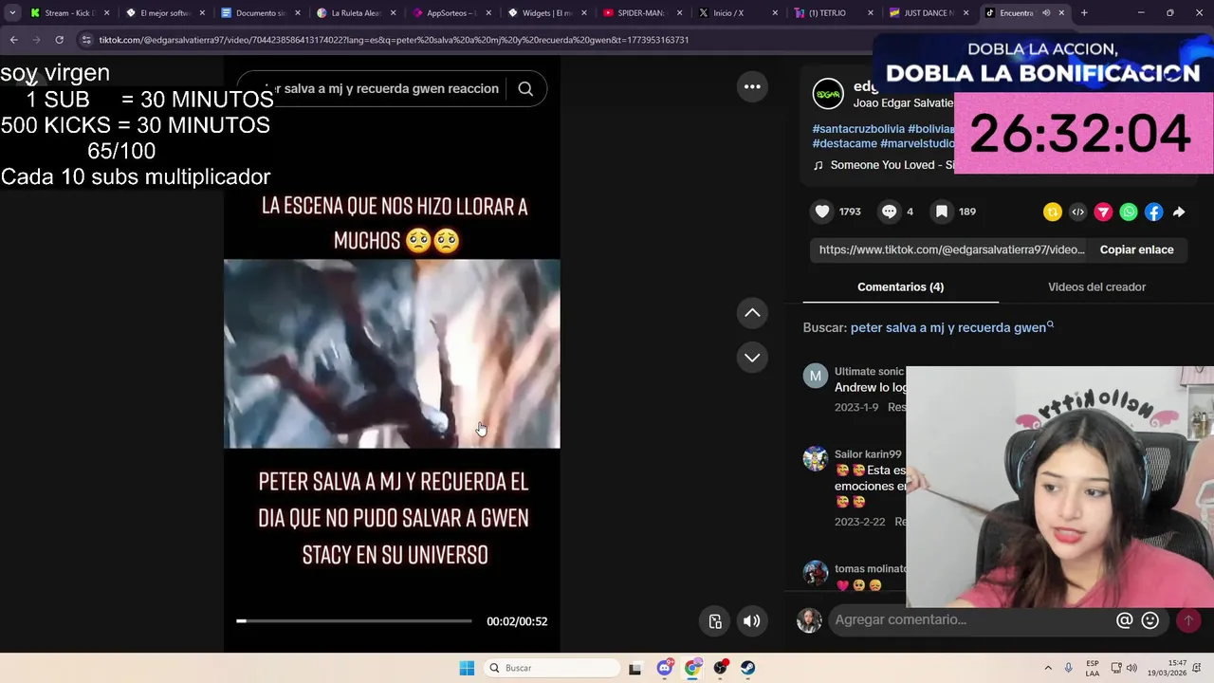Open more share options arrow
Viewport: 1214px width, 683px height.
tap(1179, 212)
